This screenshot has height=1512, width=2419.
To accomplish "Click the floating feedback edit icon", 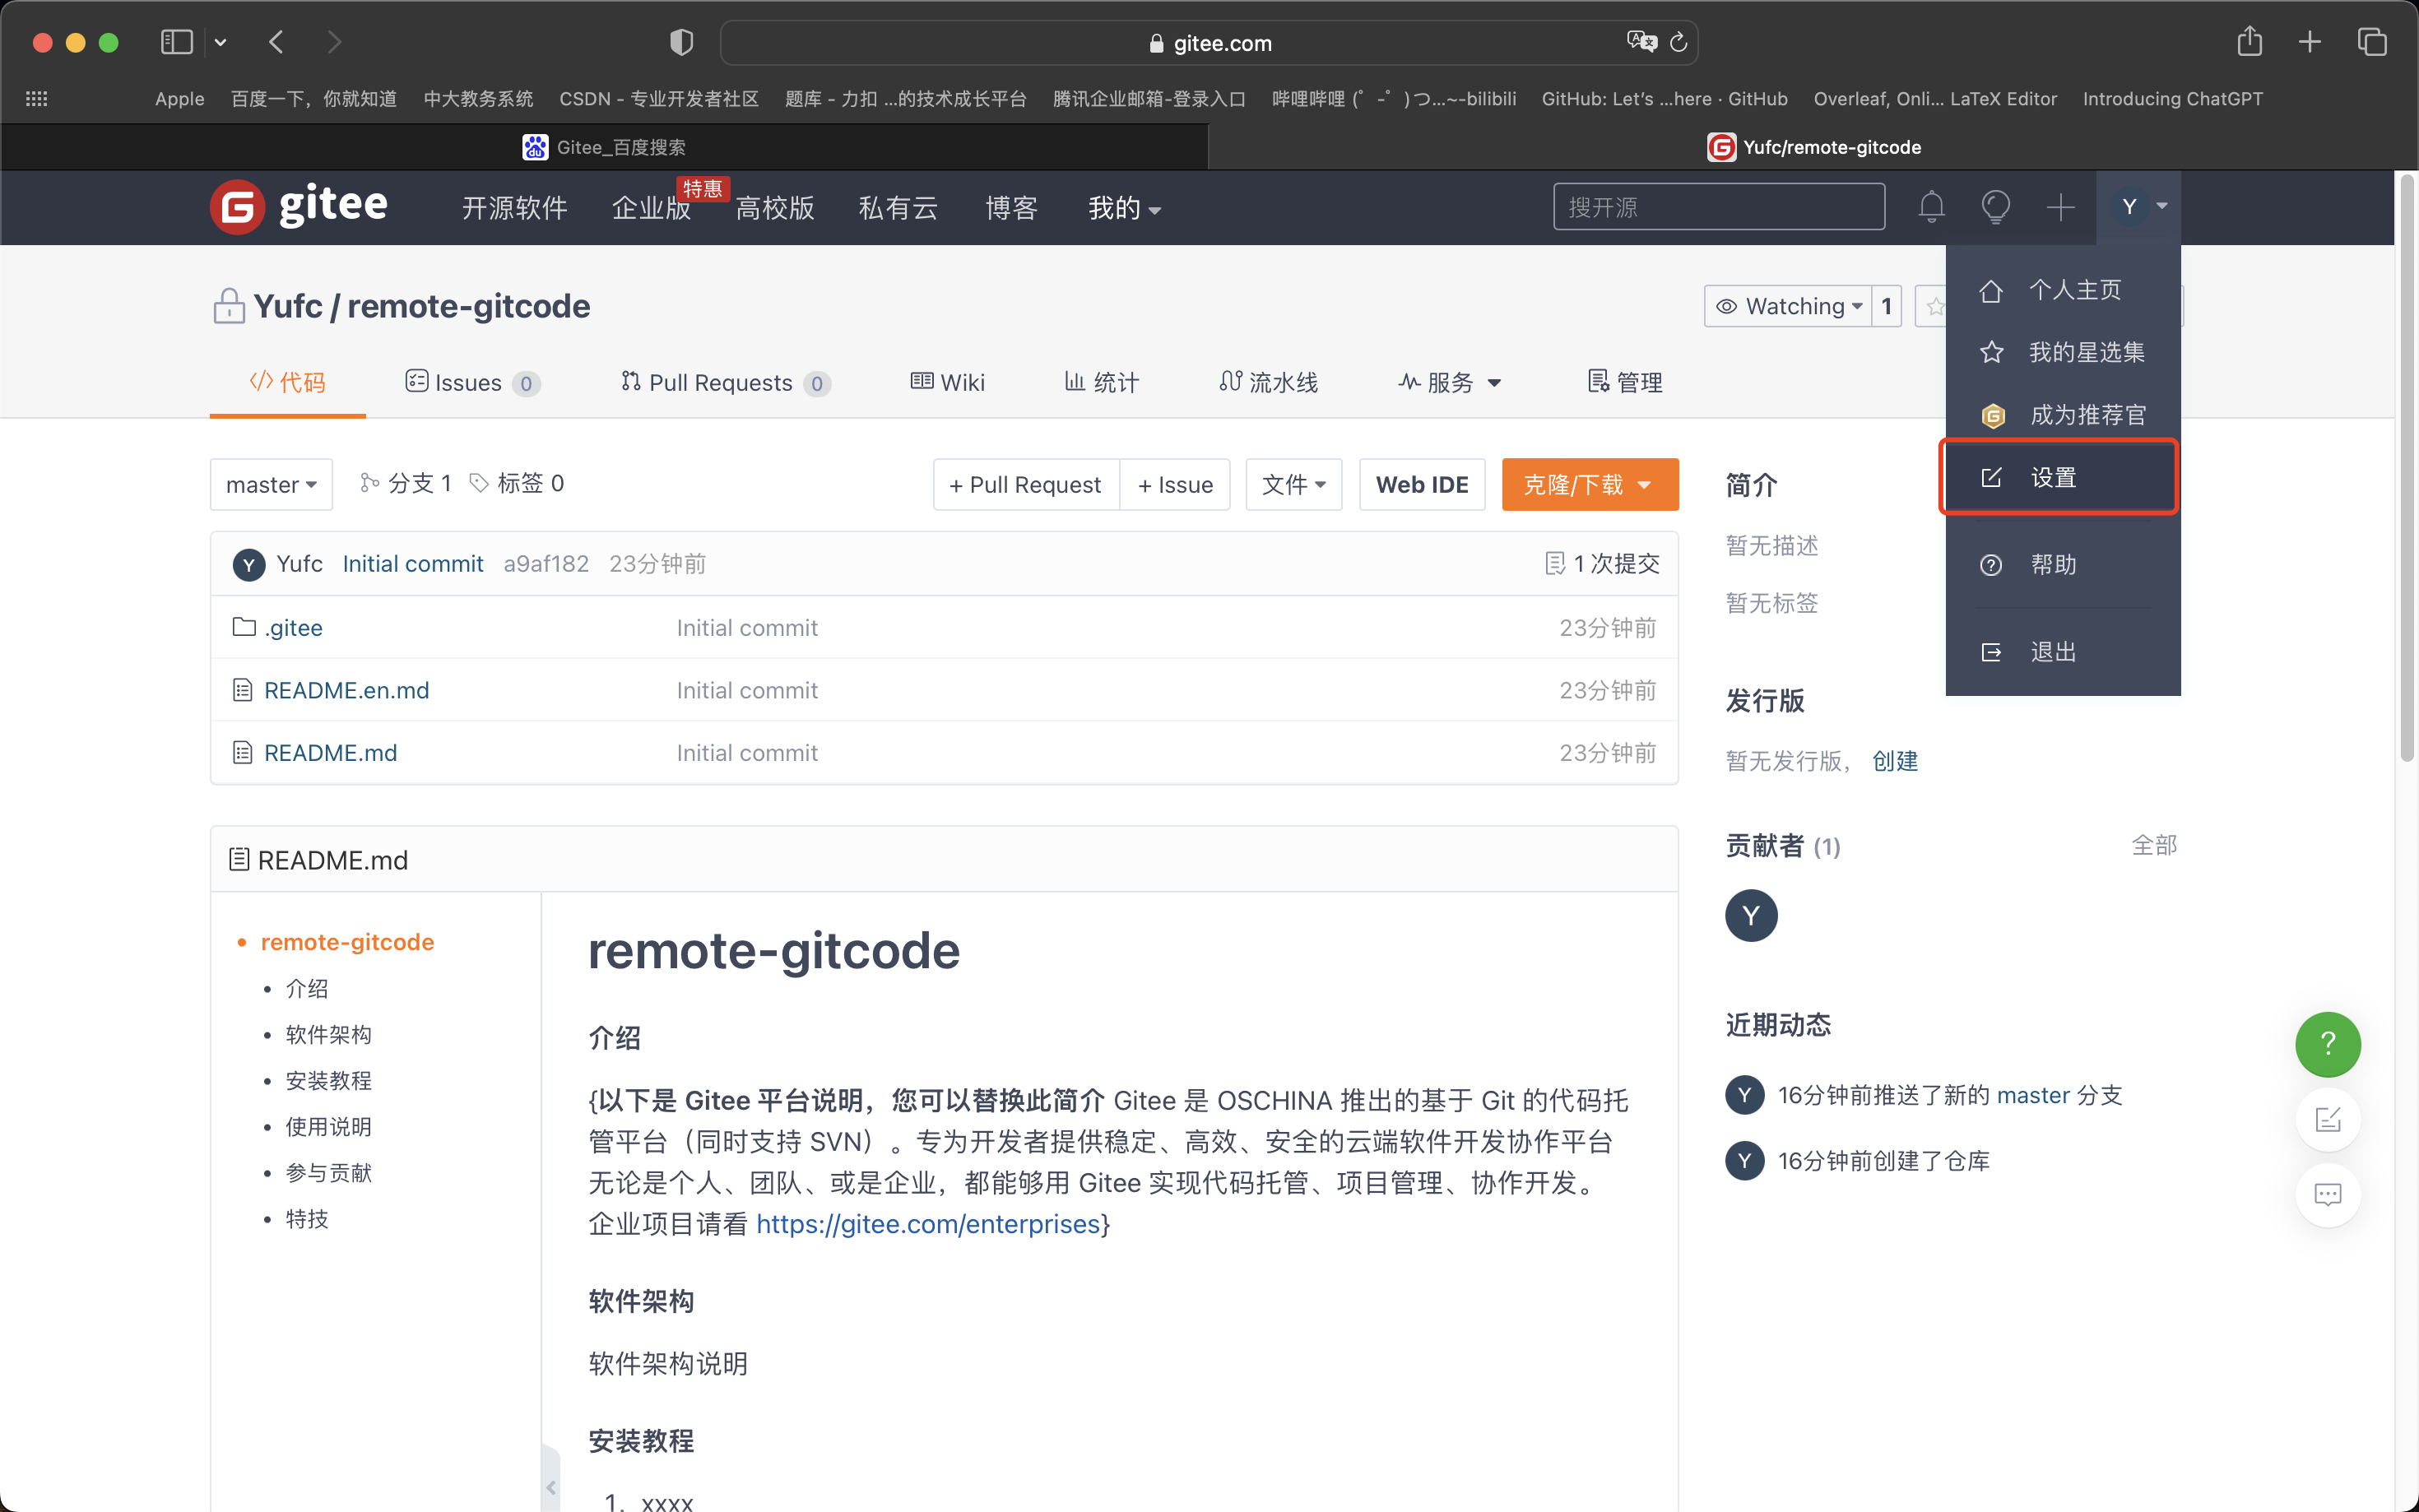I will pyautogui.click(x=2327, y=1119).
